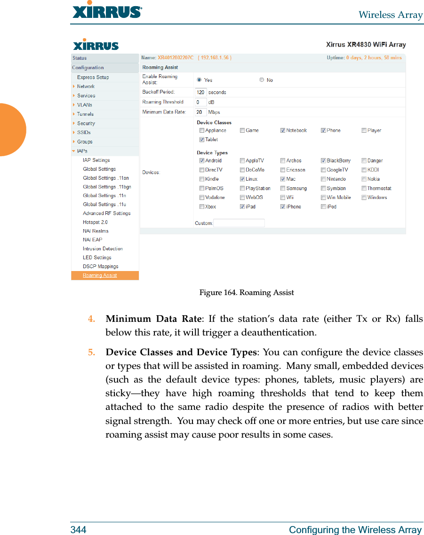
Task: Toggle the iPhone device type checkbox
Action: click(283, 207)
